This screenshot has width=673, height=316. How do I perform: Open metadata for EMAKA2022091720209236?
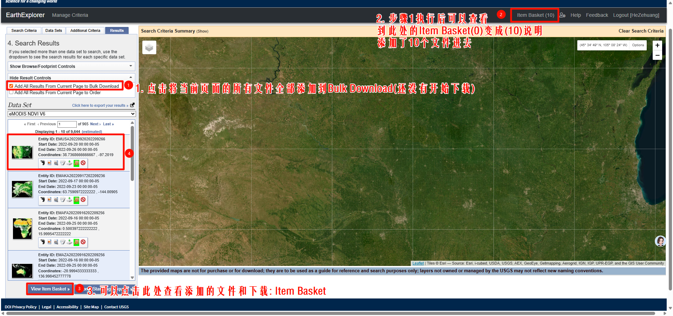click(x=63, y=199)
